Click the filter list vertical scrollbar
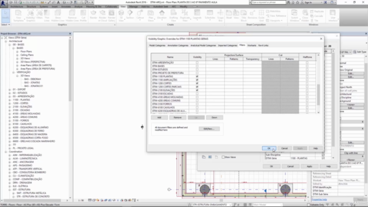This screenshot has height=207, width=368. pos(319,95)
